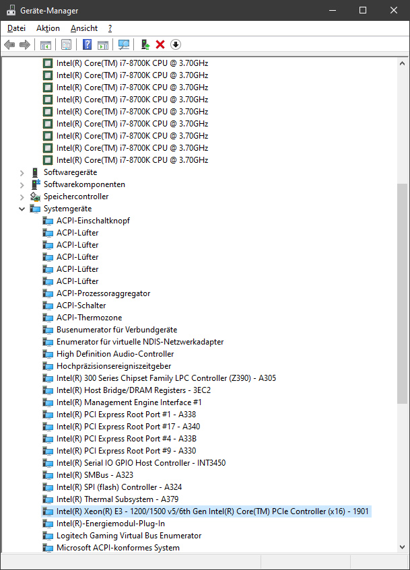The height and width of the screenshot is (570, 410).
Task: Select PCI Express Root Port #17 - A340
Action: pyautogui.click(x=129, y=427)
